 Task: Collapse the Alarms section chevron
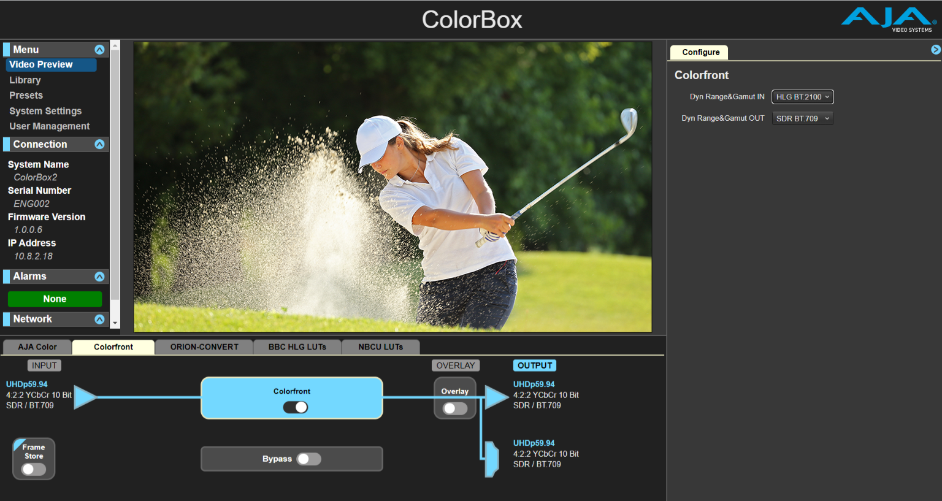point(99,277)
